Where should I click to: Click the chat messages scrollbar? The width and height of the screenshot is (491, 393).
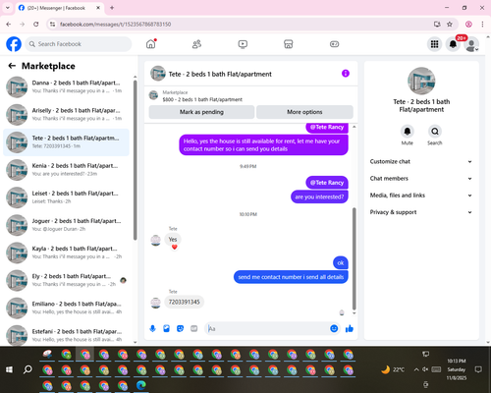(x=354, y=258)
